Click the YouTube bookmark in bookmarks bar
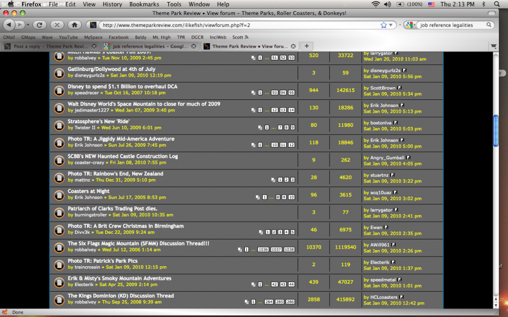508x317 pixels. [68, 37]
